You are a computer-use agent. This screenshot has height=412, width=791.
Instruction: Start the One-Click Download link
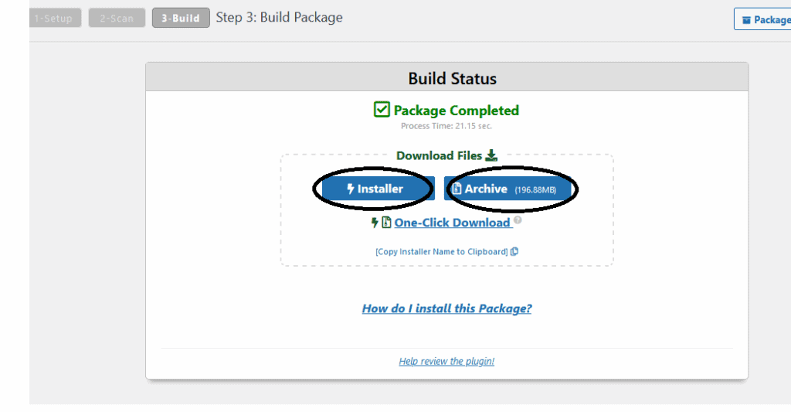pyautogui.click(x=452, y=223)
